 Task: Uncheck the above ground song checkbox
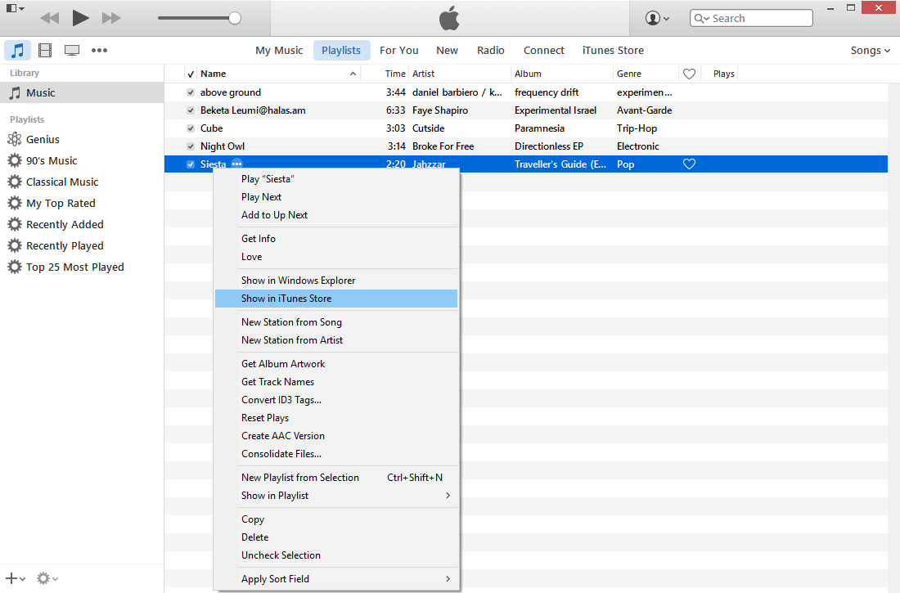click(x=191, y=92)
